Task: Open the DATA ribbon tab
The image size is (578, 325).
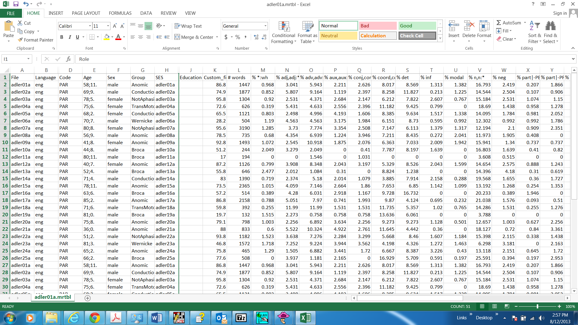Action: [146, 13]
